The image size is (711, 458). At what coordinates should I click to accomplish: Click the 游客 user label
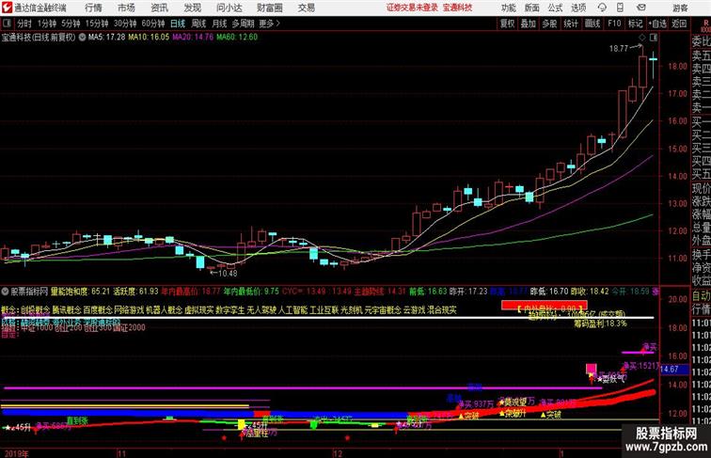click(x=680, y=8)
